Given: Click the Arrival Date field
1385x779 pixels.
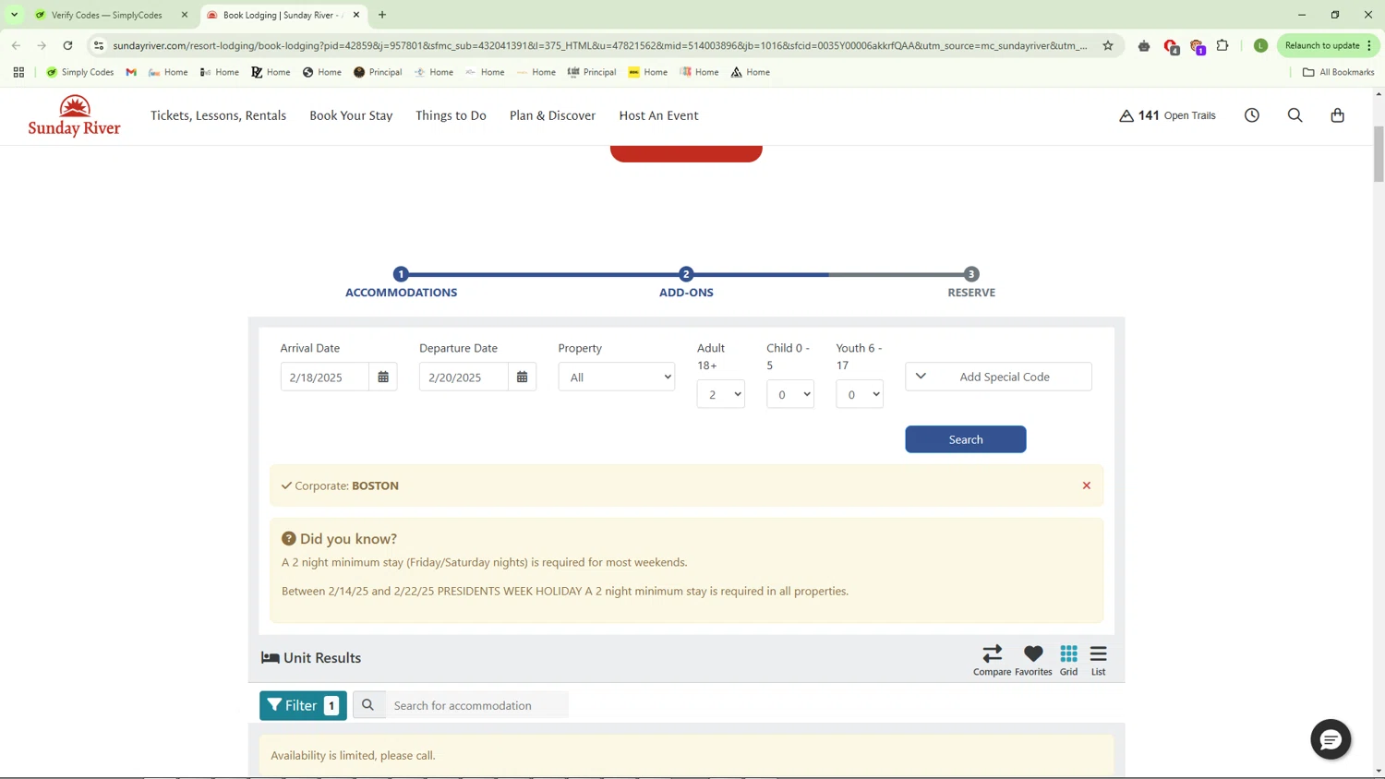Looking at the screenshot, I should click(325, 377).
